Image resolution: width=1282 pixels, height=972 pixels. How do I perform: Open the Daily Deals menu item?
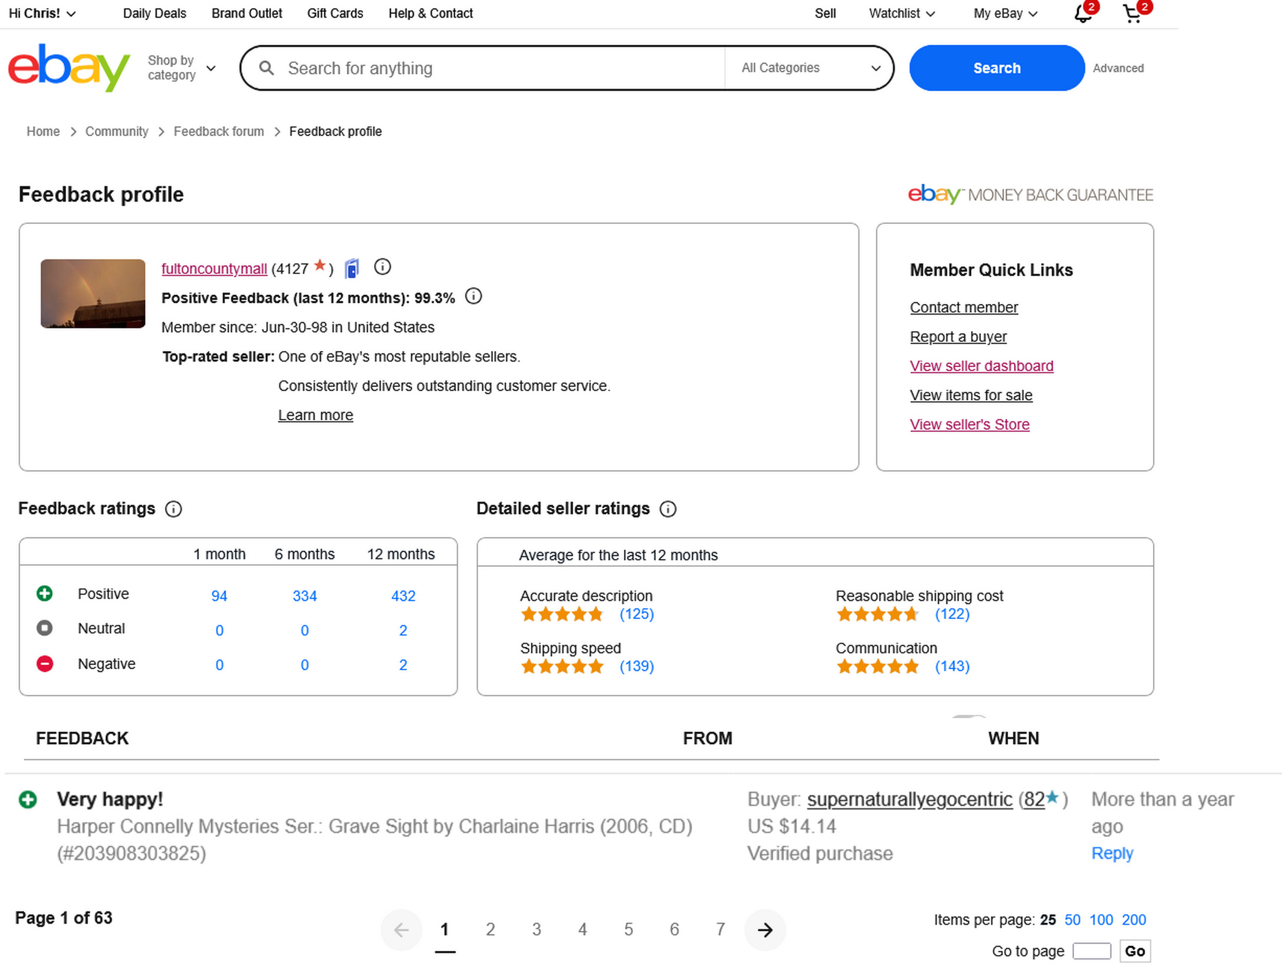point(154,14)
